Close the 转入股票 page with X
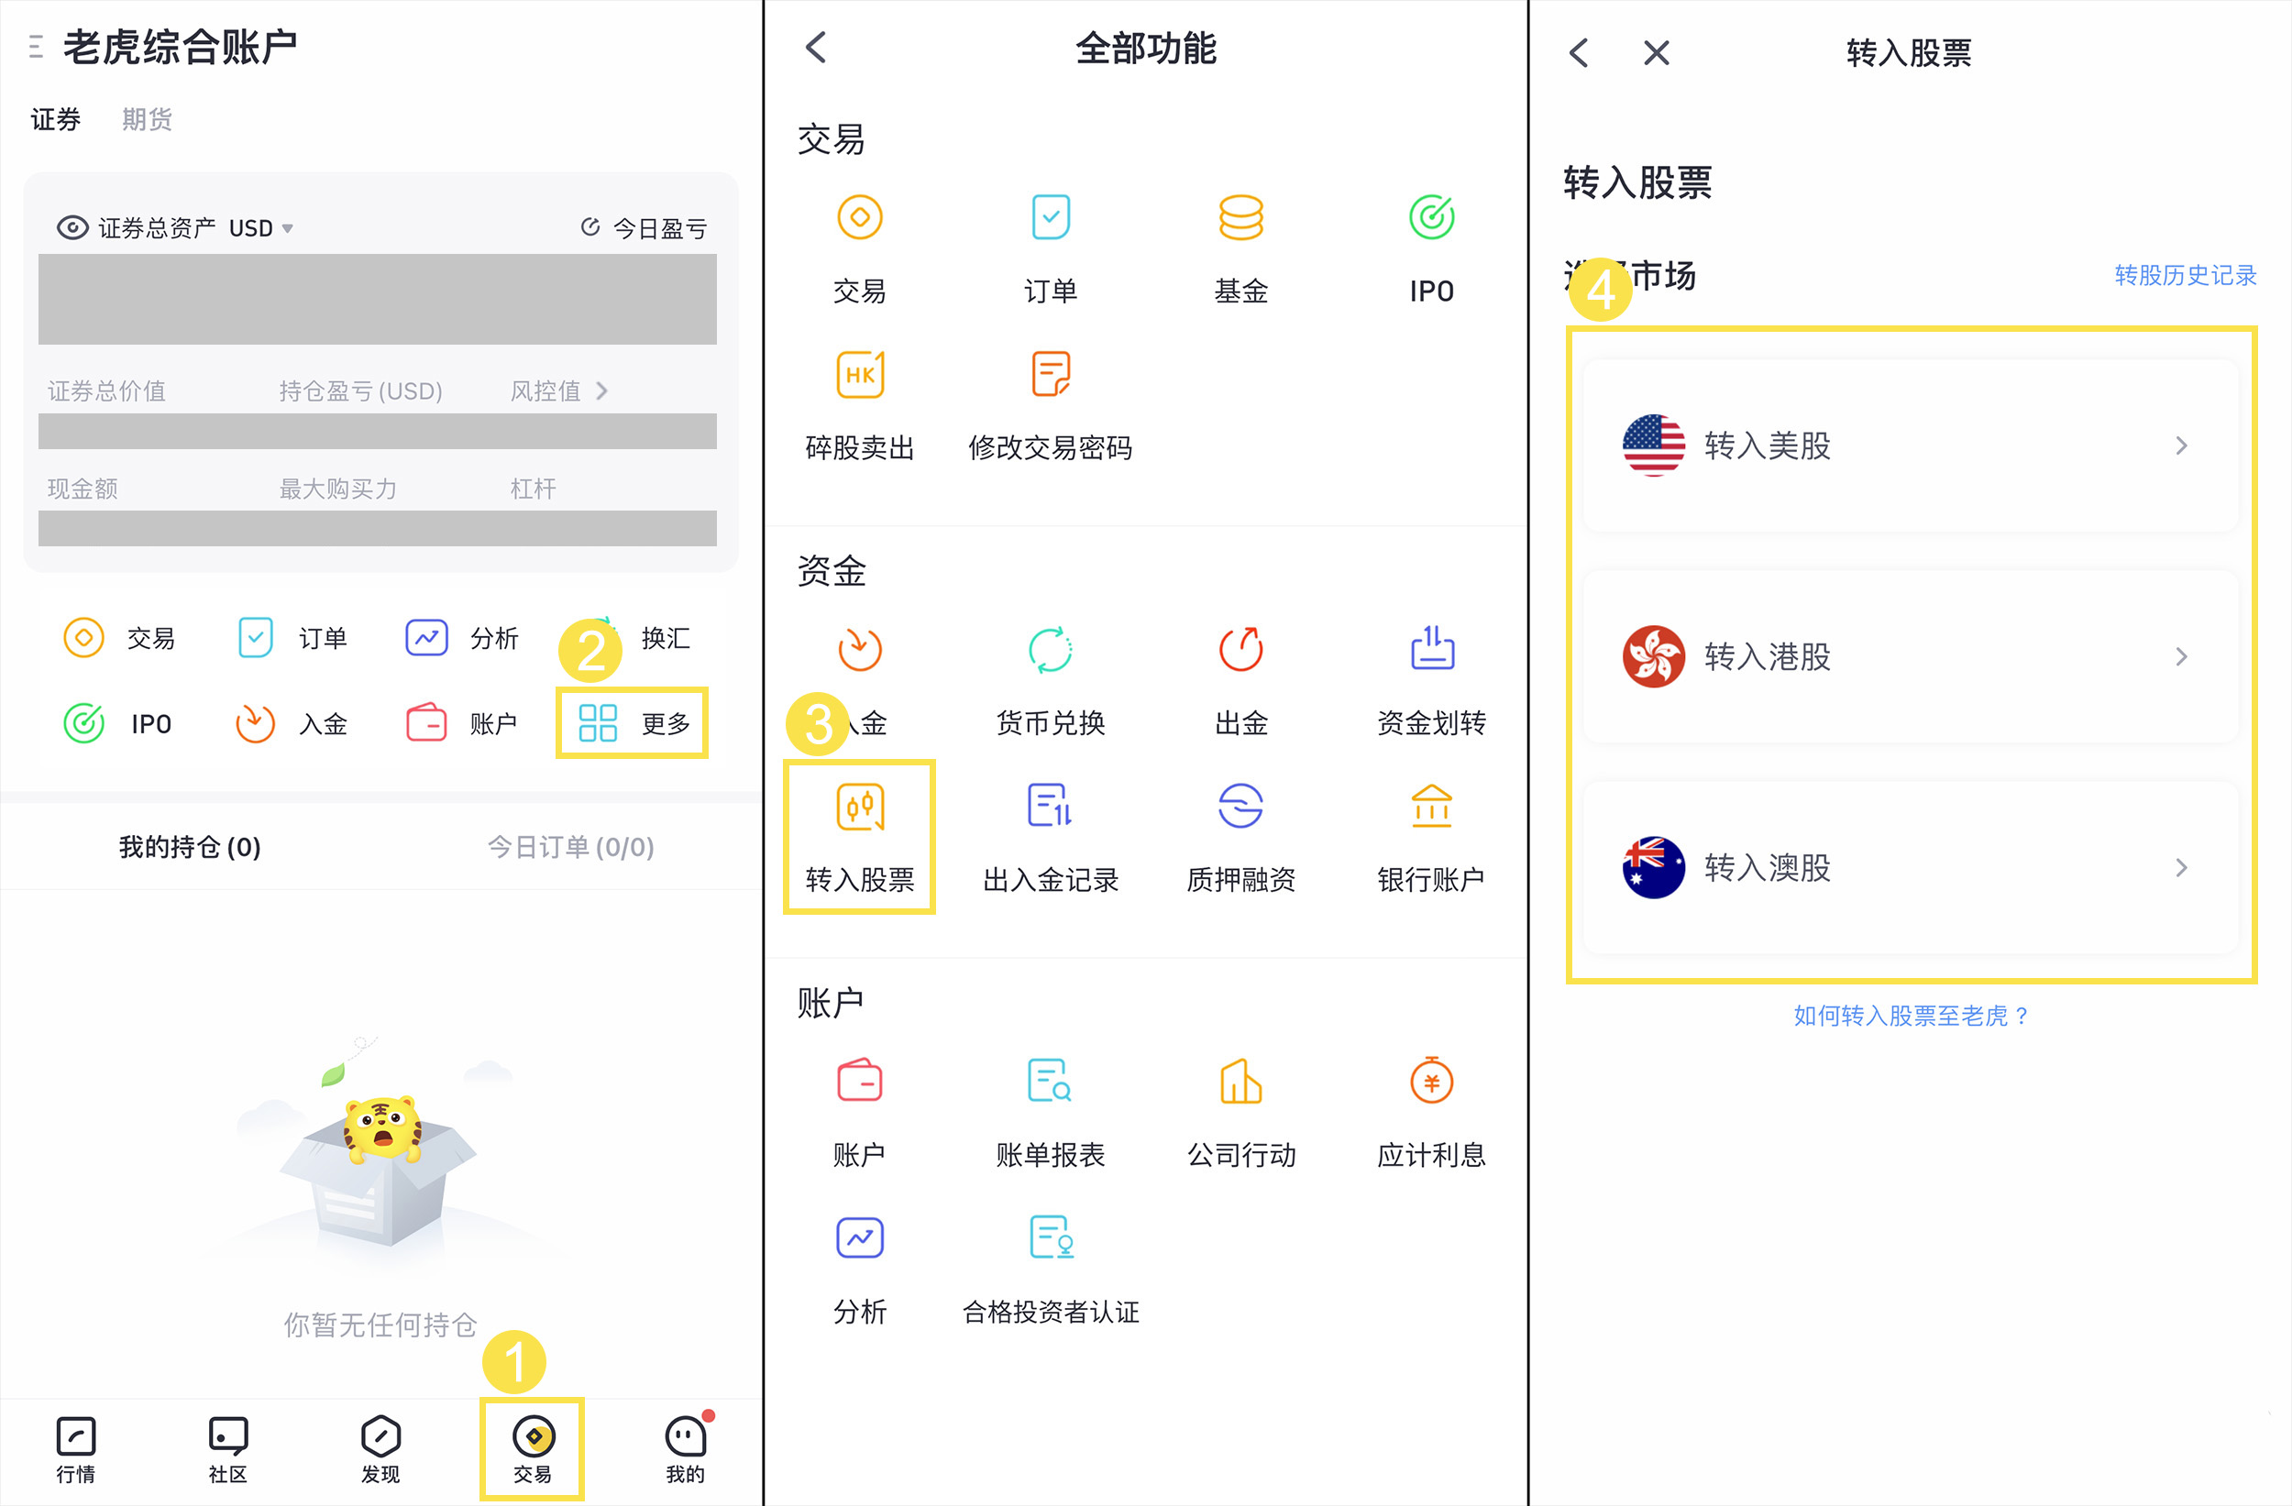Image resolution: width=2292 pixels, height=1506 pixels. point(1657,52)
